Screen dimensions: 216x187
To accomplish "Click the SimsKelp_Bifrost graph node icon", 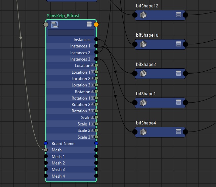I will (x=54, y=24).
